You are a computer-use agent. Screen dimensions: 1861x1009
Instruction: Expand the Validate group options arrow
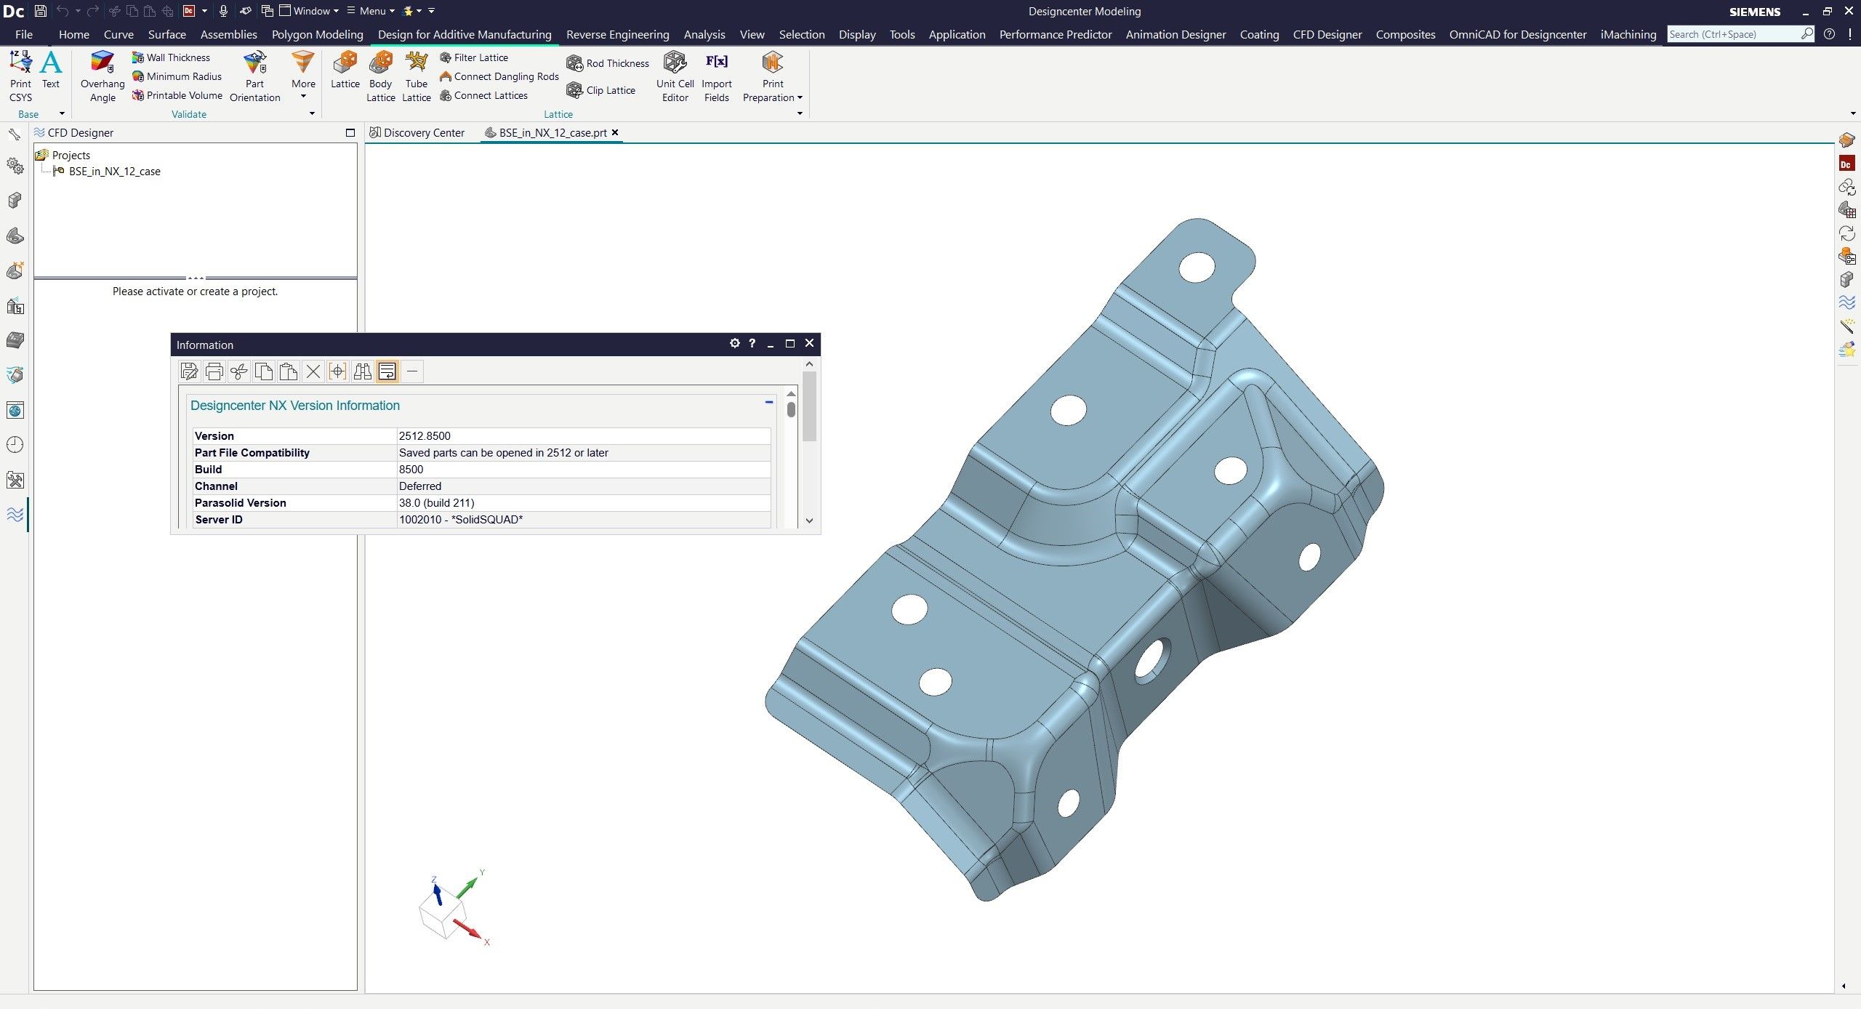(312, 113)
